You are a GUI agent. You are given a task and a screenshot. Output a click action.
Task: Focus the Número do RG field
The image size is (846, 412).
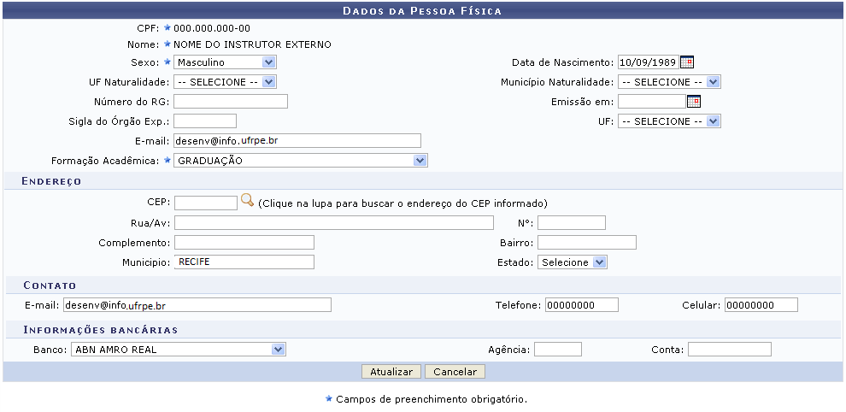[231, 102]
